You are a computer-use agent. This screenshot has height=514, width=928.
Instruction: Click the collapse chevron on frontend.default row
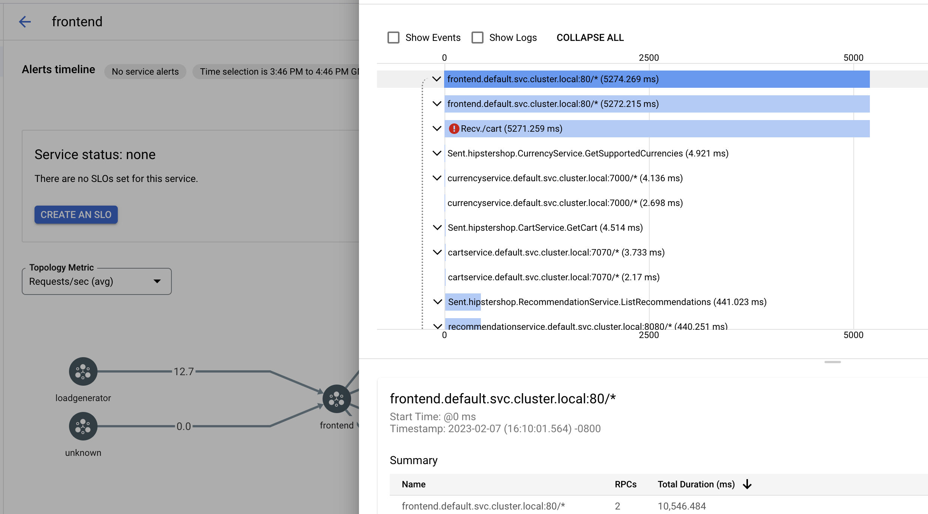click(x=437, y=78)
